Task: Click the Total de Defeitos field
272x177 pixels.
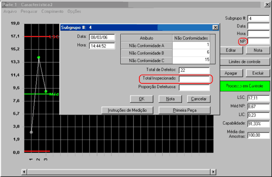Action: pos(194,70)
